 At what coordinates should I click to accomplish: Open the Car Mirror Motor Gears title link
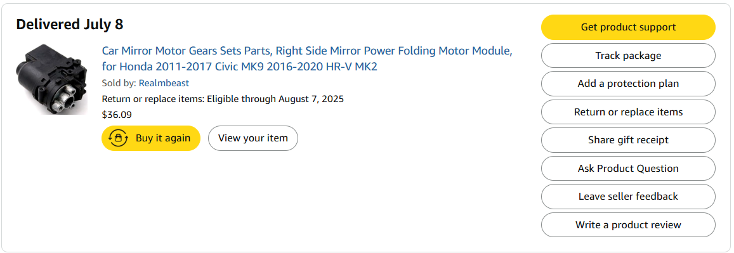[x=307, y=51]
